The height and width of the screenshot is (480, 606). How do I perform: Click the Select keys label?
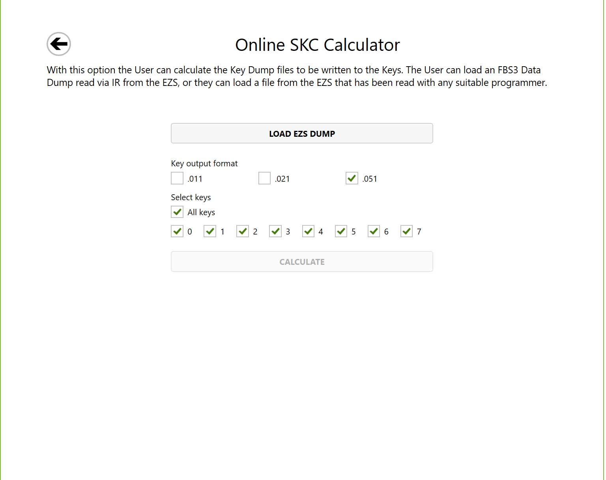coord(191,197)
